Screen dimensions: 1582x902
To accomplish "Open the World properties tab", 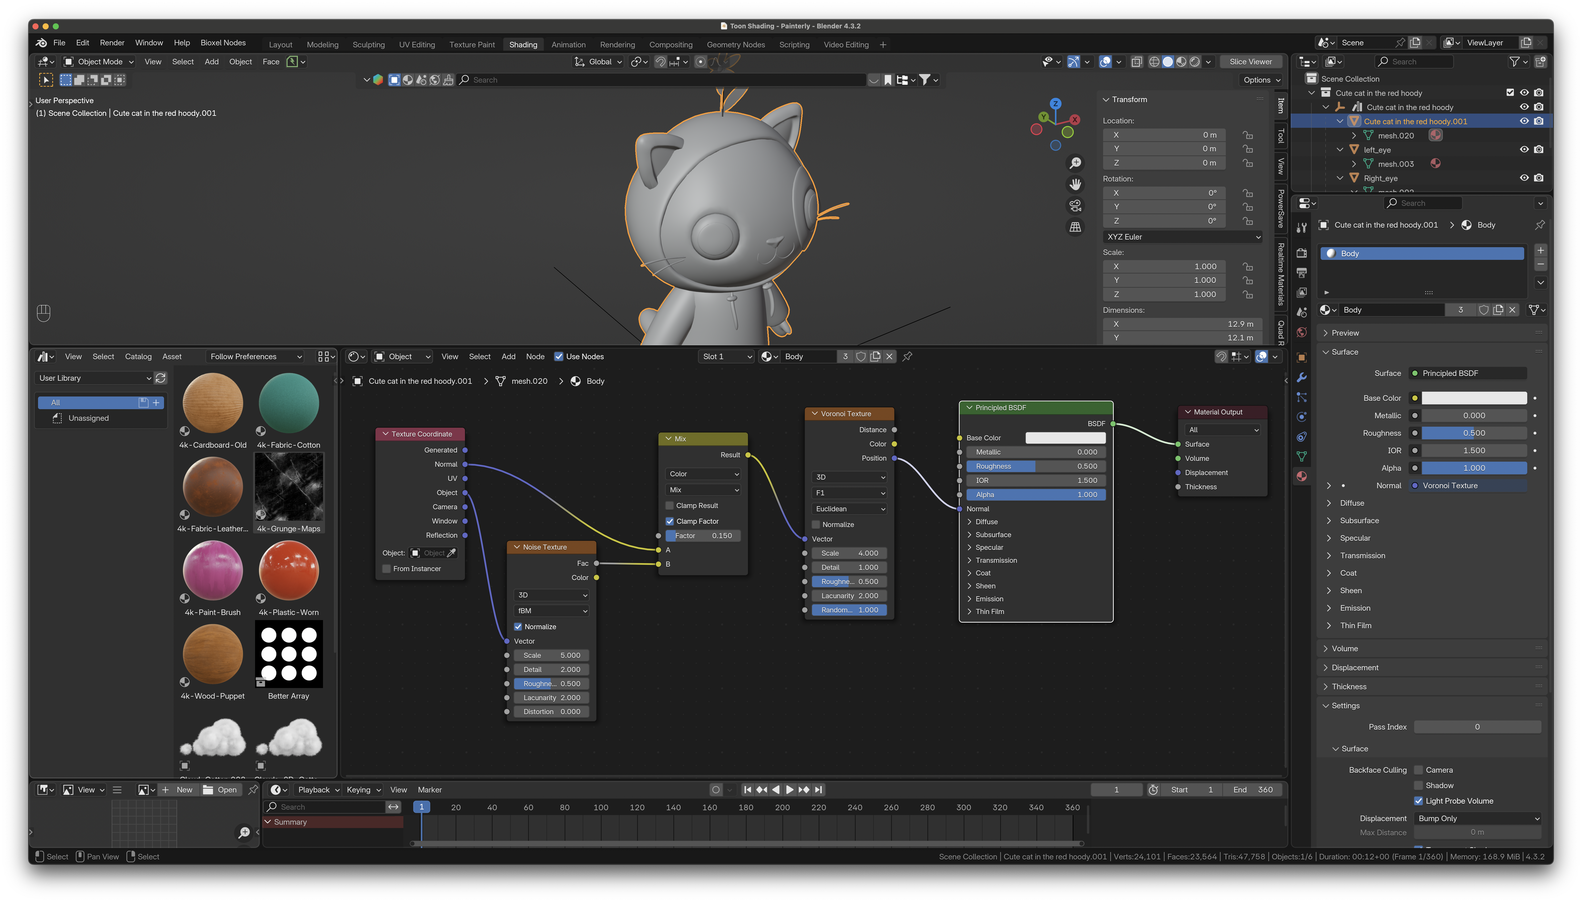I will coord(1301,333).
